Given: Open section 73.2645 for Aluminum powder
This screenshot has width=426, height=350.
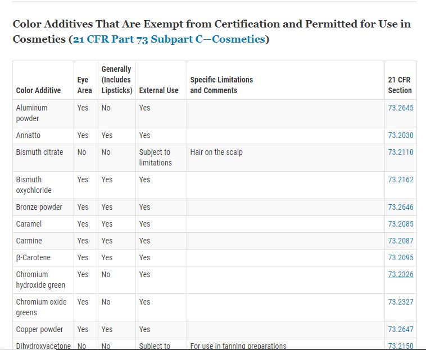Looking at the screenshot, I should tap(401, 108).
